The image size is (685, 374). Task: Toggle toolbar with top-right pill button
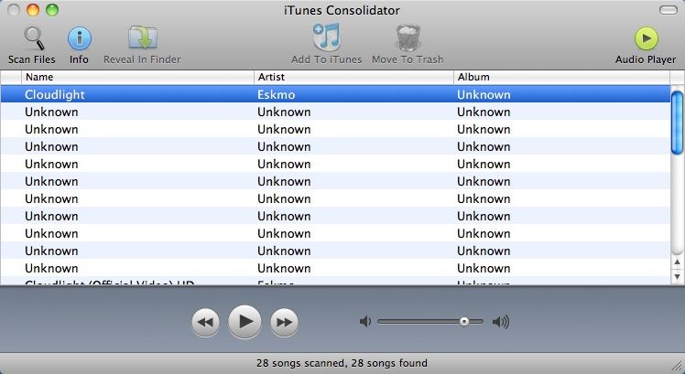(668, 10)
